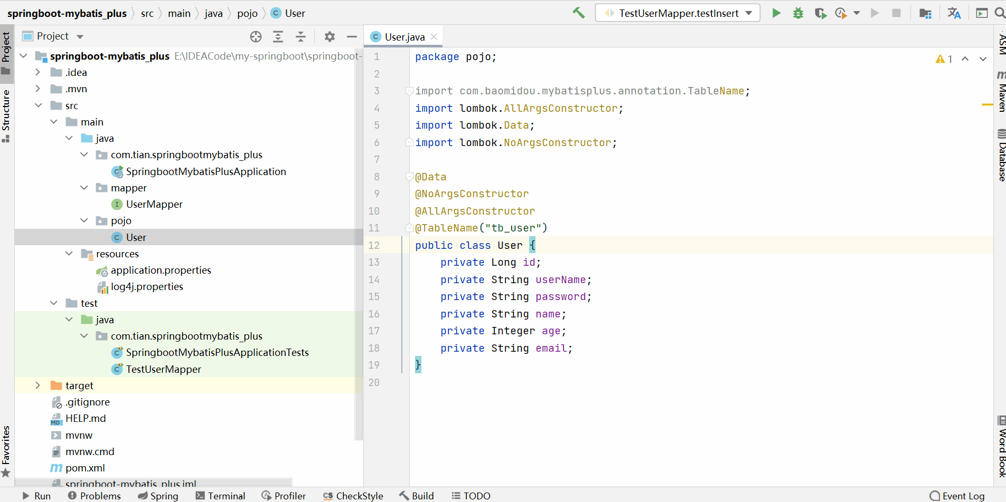Viewport: 1006px width, 502px height.
Task: Expand the target folder
Action: point(37,385)
